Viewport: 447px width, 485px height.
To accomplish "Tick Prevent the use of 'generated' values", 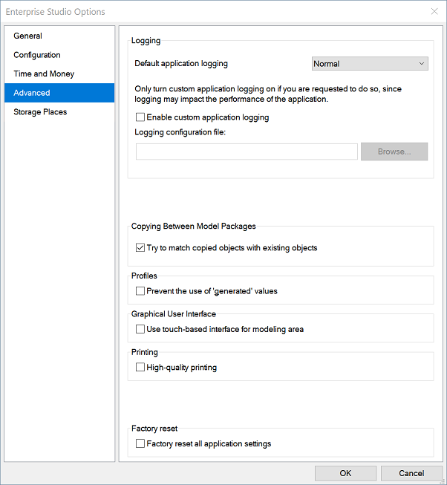I will click(140, 291).
